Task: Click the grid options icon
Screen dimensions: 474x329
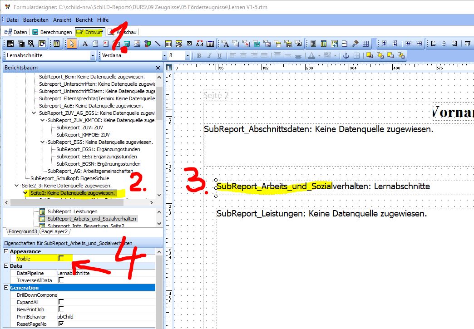Action: pyautogui.click(x=365, y=44)
